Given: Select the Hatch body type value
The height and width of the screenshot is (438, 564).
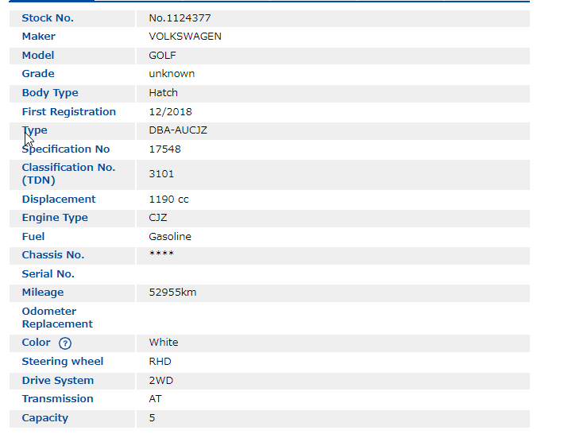Looking at the screenshot, I should [163, 93].
